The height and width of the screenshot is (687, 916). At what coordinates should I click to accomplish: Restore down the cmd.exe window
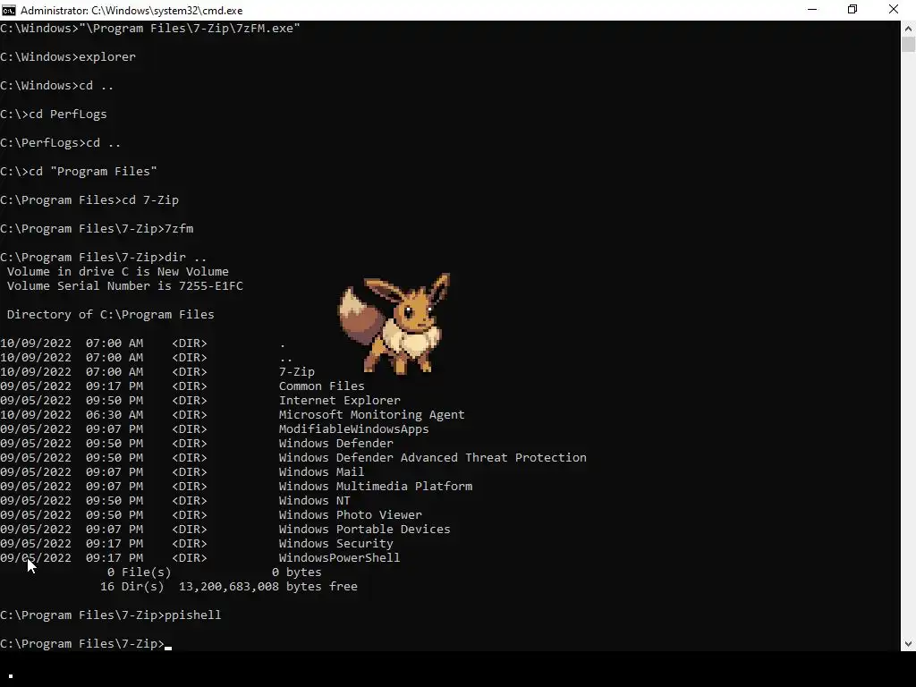pos(852,10)
